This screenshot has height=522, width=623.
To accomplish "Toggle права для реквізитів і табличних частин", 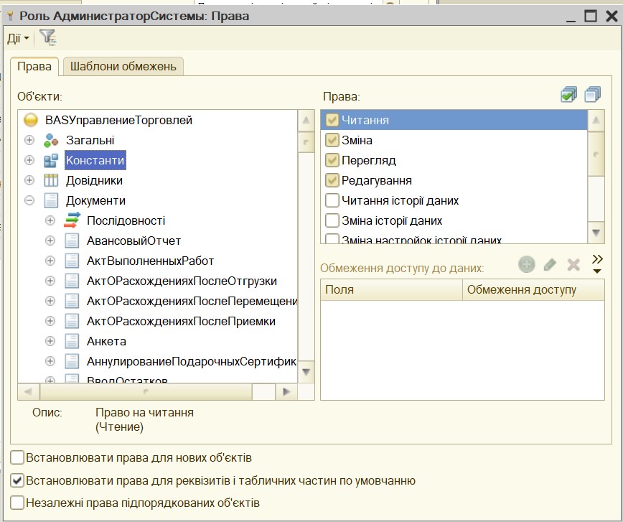I will [17, 480].
